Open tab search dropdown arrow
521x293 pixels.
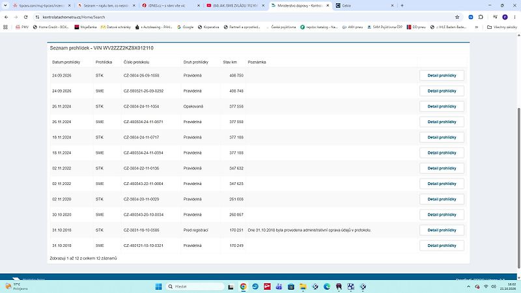tap(5, 5)
